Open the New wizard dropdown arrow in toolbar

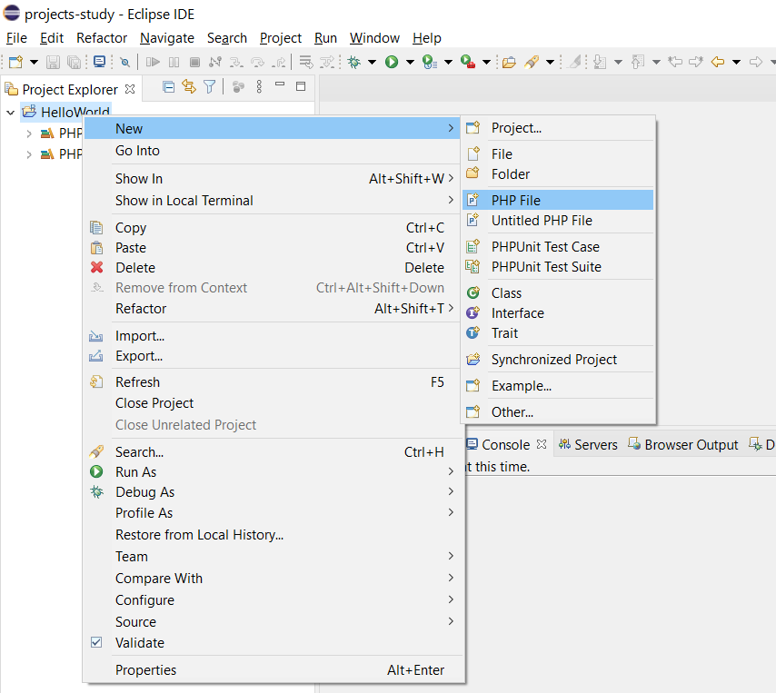pos(34,62)
